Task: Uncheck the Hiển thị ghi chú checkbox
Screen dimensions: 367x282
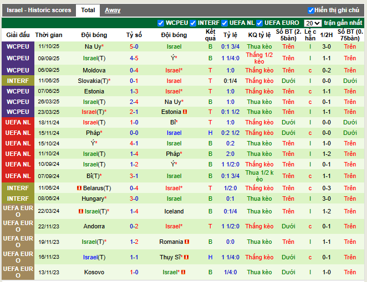Action: [x=311, y=11]
